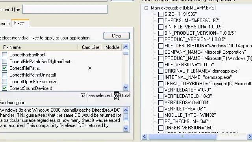252x142 pixels.
Task: Focus the Command line input field
Action: (65, 9)
